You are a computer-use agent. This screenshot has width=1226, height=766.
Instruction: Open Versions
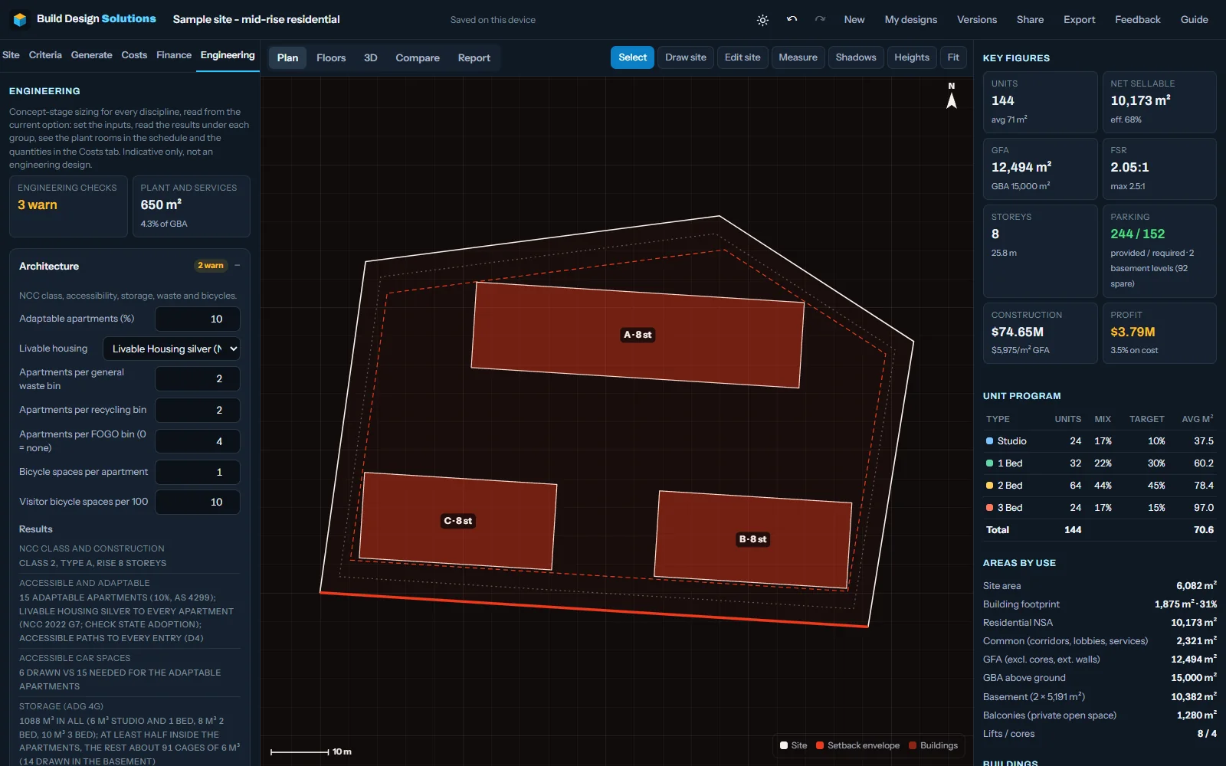pyautogui.click(x=977, y=20)
